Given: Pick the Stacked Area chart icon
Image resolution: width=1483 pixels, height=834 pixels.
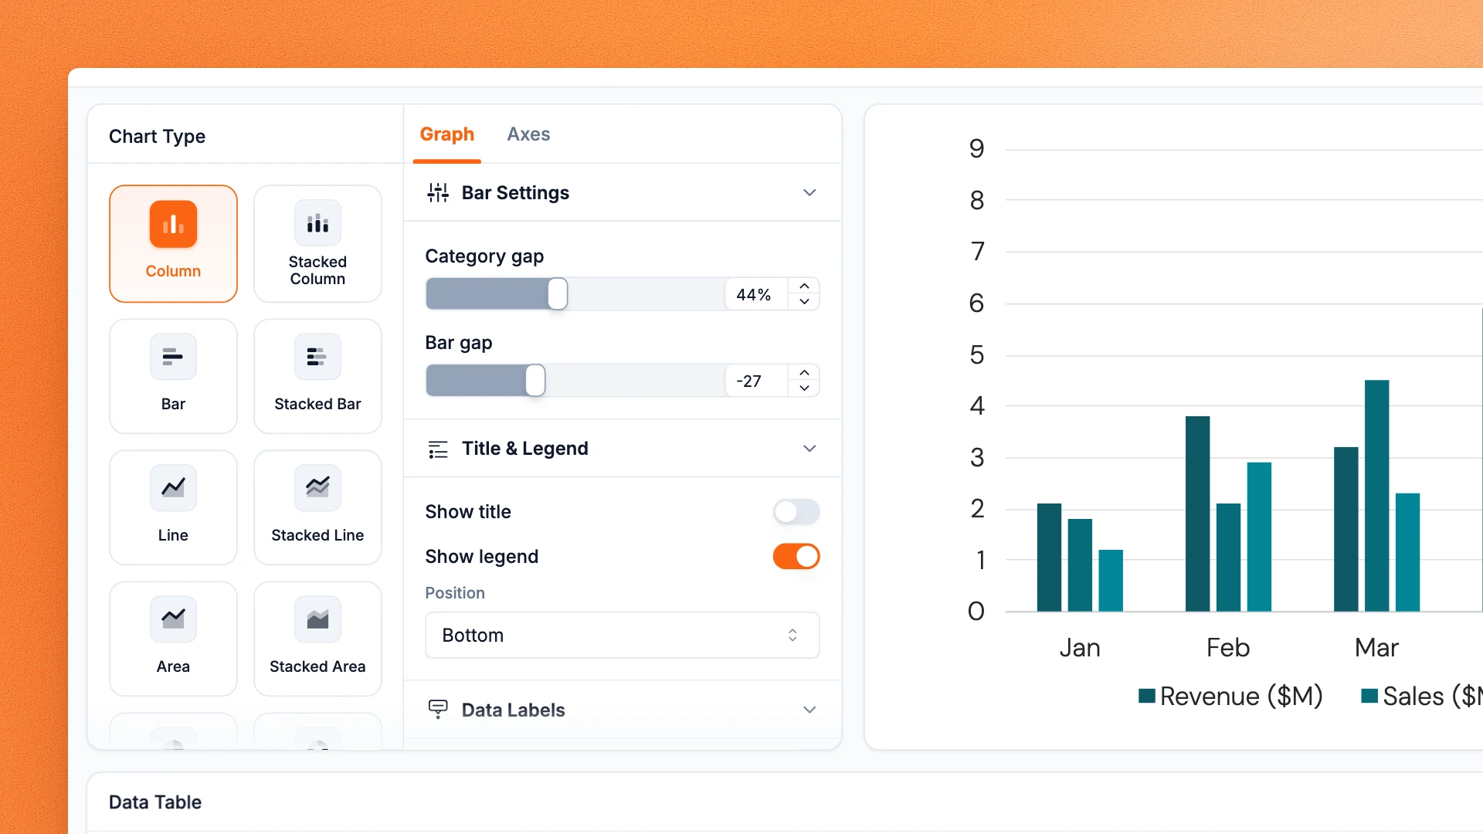Looking at the screenshot, I should click(x=317, y=619).
